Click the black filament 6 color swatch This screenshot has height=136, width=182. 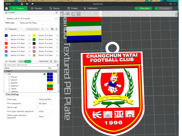coord(34,43)
